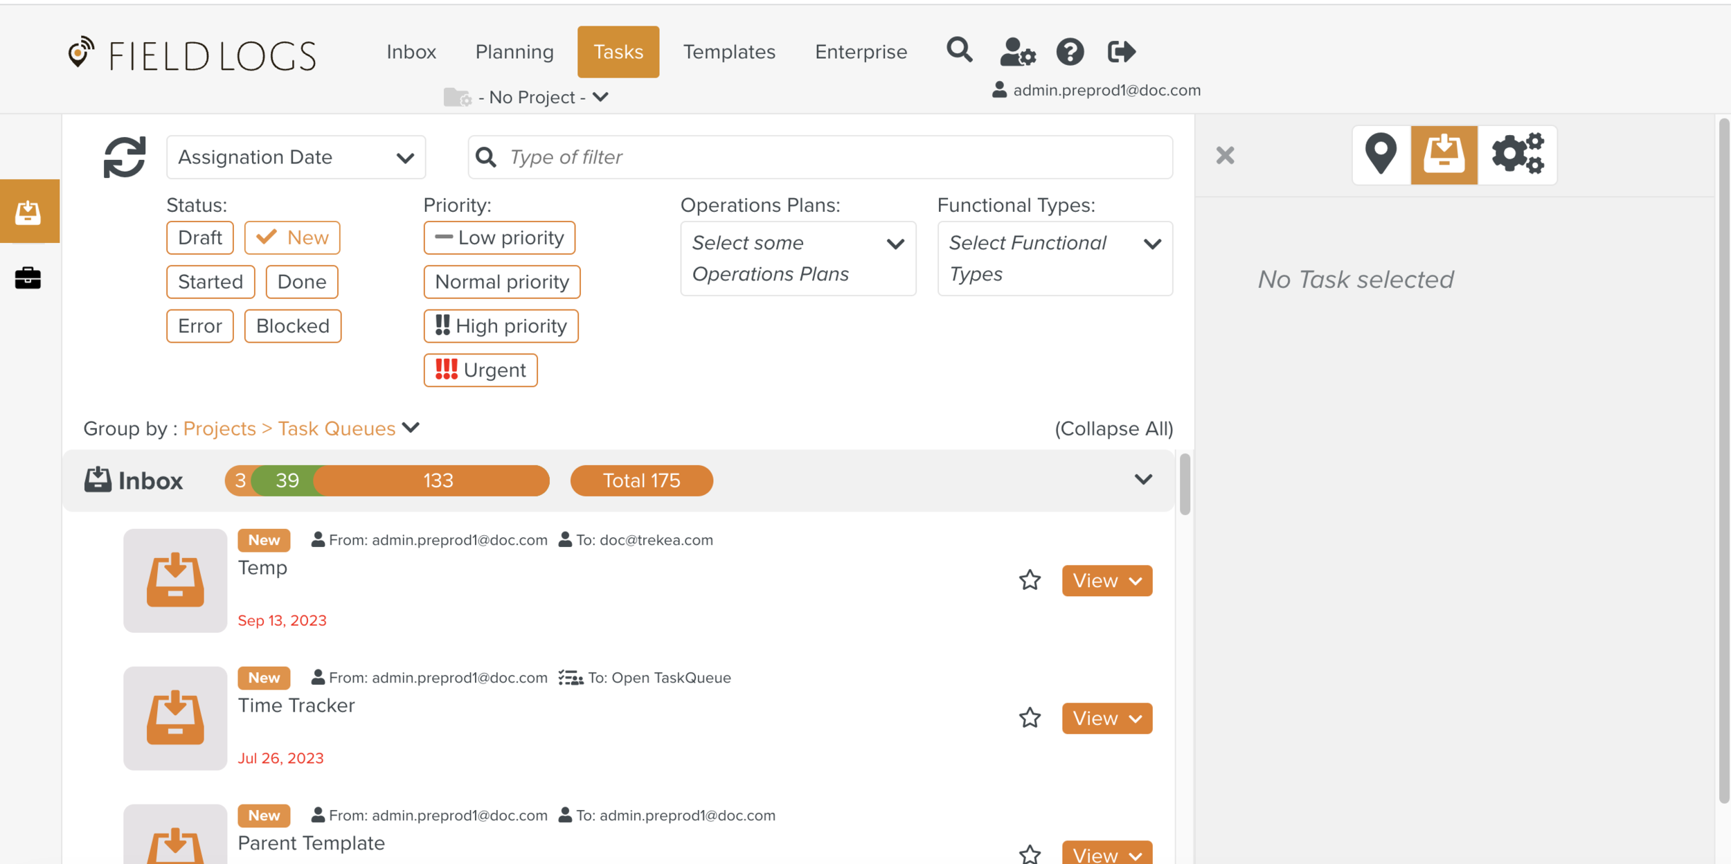This screenshot has width=1731, height=864.
Task: Toggle the Started status filter
Action: (x=210, y=282)
